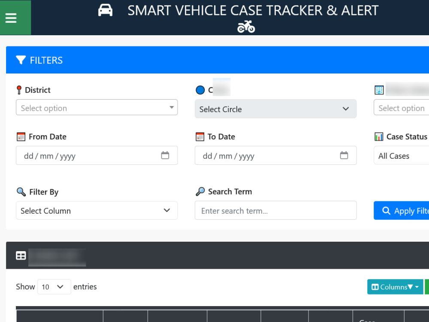Click the magnifier icon beside Search Term
Screen dimensions: 429x322
200,191
